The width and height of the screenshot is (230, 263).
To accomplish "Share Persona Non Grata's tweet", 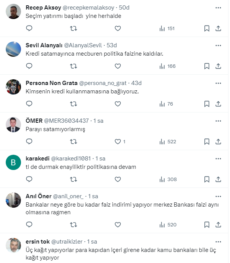I will (x=218, y=104).
